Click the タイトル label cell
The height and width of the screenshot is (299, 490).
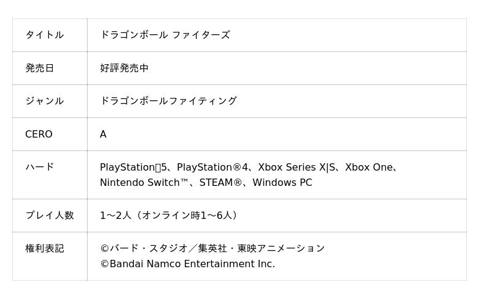[x=44, y=35]
